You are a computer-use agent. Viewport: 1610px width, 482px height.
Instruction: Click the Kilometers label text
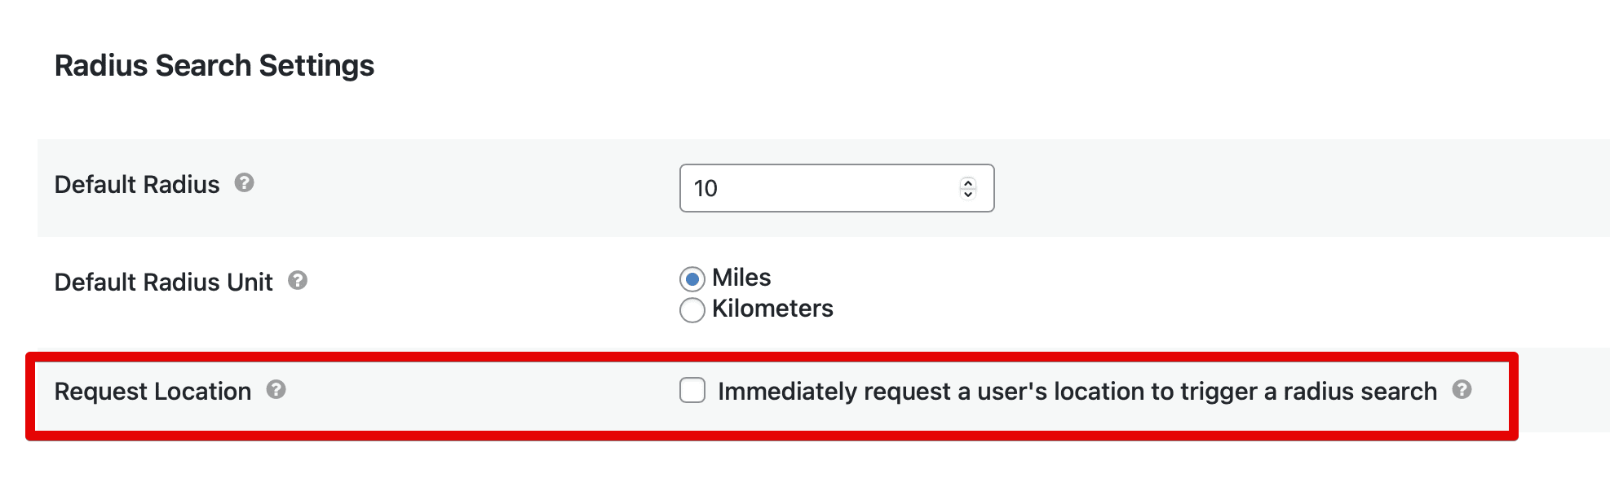coord(772,309)
